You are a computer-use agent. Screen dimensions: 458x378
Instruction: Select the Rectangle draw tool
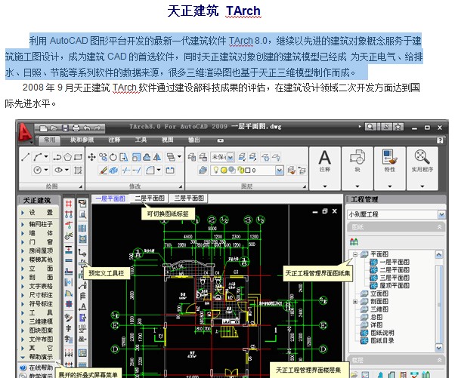tap(78, 157)
